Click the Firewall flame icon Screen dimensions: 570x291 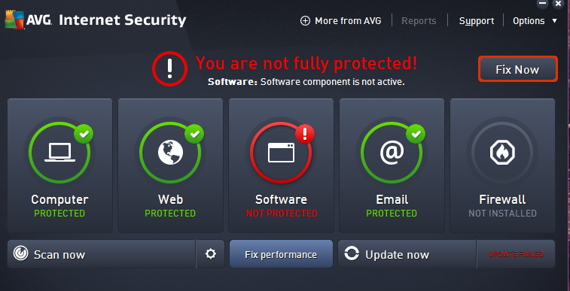point(502,153)
